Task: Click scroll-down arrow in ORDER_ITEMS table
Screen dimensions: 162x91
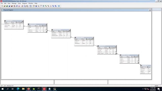Action: point(138,62)
